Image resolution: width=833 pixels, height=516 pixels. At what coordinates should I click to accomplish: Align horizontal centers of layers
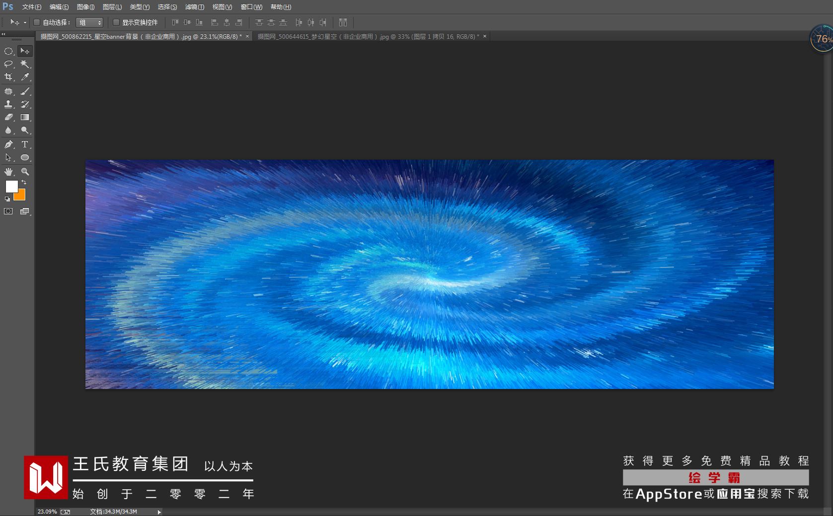227,22
